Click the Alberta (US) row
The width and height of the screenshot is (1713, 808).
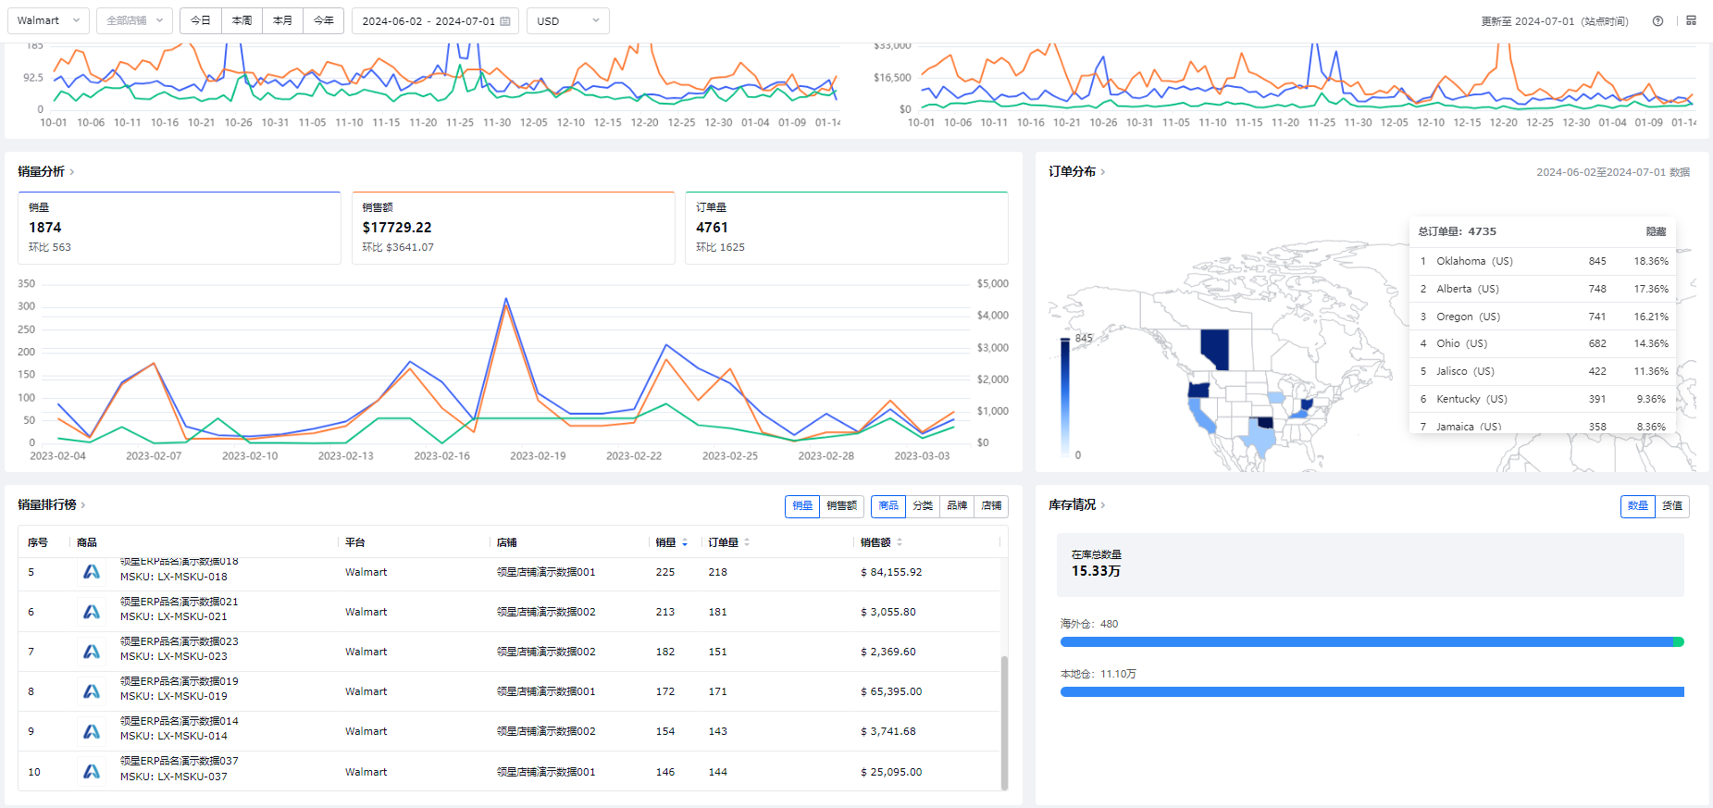click(1544, 289)
